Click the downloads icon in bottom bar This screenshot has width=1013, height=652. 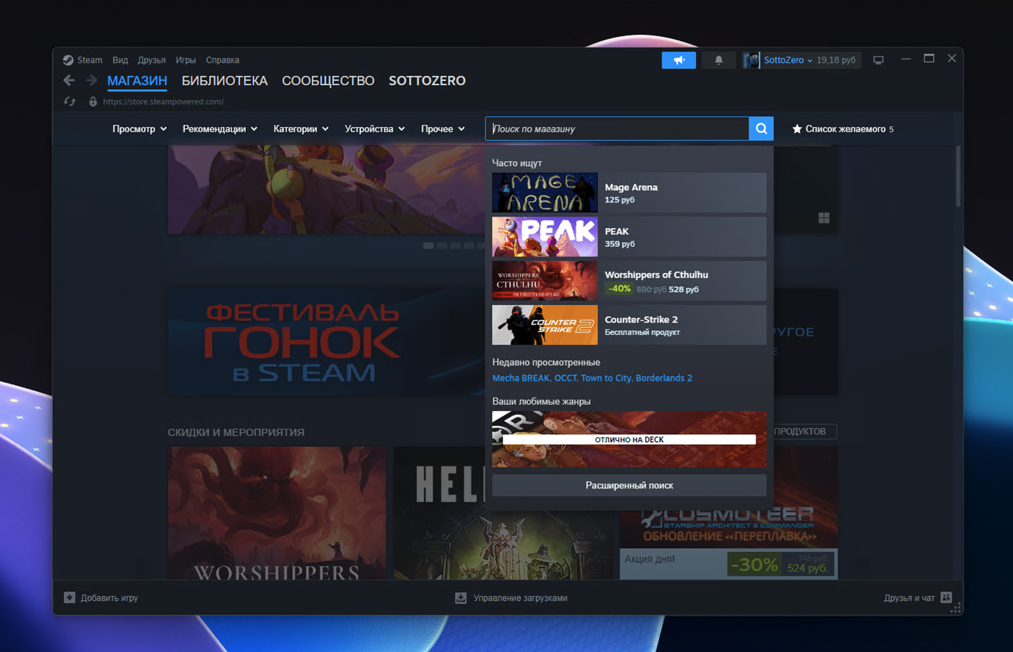[461, 598]
